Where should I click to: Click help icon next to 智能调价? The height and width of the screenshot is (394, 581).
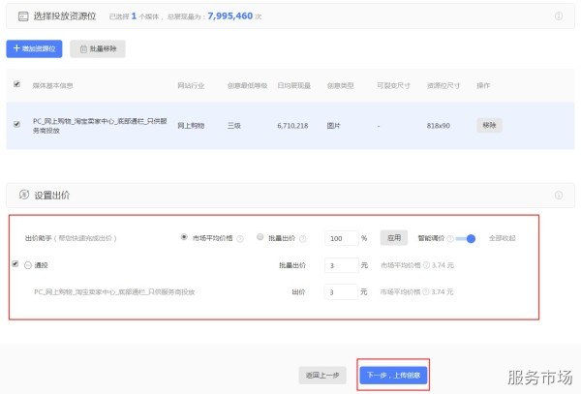point(450,238)
